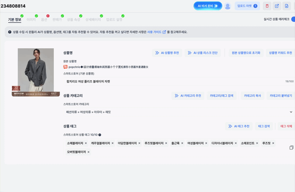Viewport: 295px width, 192px height.
Task: Click original name text starting popchrio
Action: click(108, 67)
